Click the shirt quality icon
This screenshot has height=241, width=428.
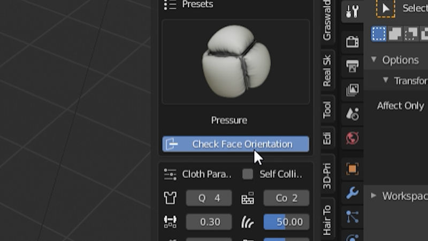point(170,198)
